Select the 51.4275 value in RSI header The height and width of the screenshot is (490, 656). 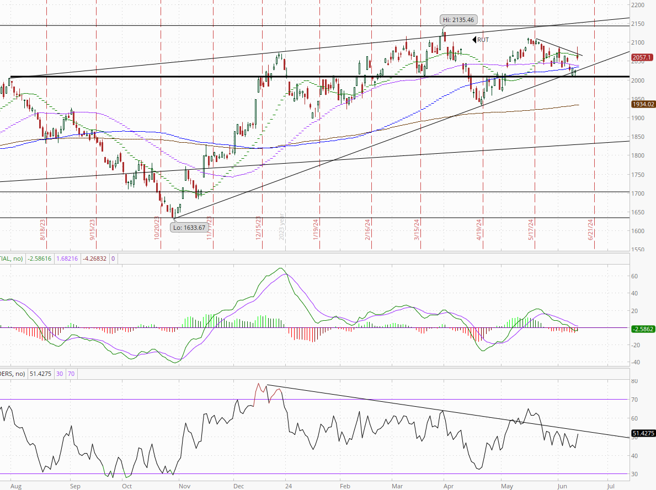pos(41,374)
